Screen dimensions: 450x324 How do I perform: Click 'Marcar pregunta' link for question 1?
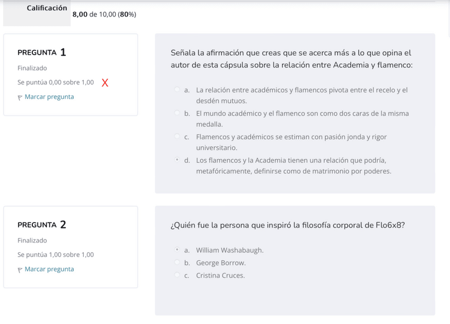pos(49,97)
